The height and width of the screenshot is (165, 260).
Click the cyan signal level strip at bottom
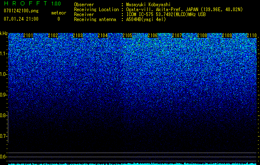click(x=132, y=164)
